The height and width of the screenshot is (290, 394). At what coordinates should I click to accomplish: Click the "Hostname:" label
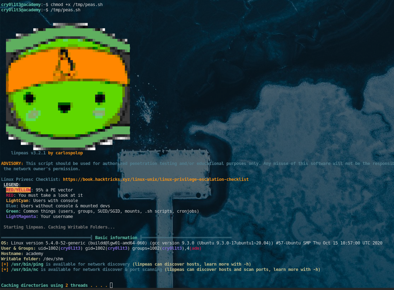pos(12,253)
